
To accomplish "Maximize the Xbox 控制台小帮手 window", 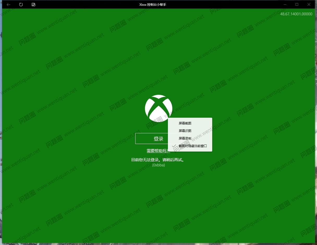I will pos(297,4).
